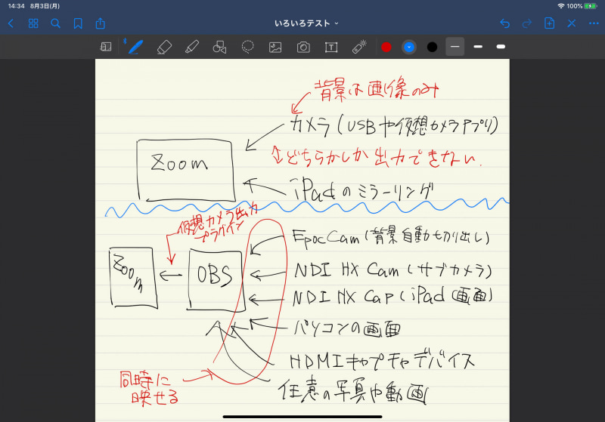Select the thinnest stroke width
This screenshot has height=422, width=605.
[x=455, y=47]
